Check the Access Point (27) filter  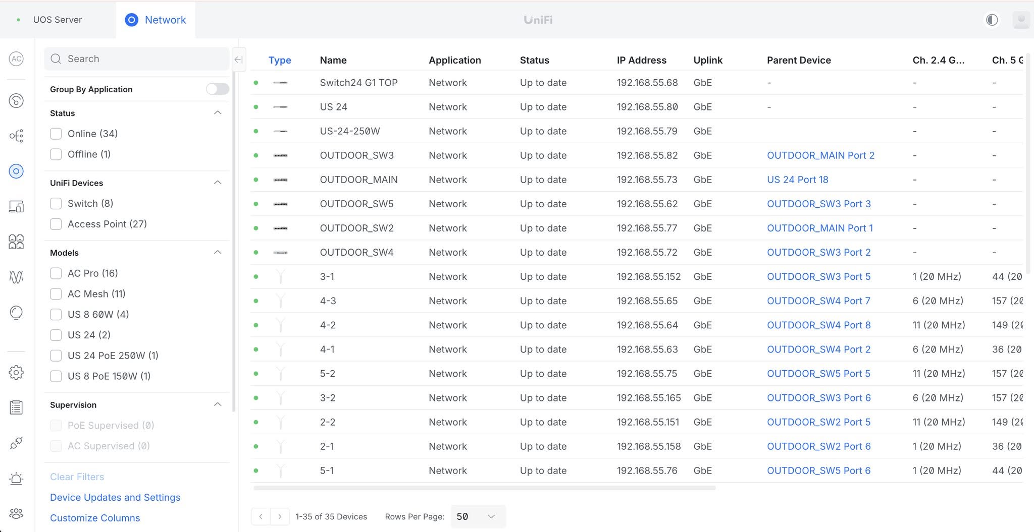coord(56,224)
